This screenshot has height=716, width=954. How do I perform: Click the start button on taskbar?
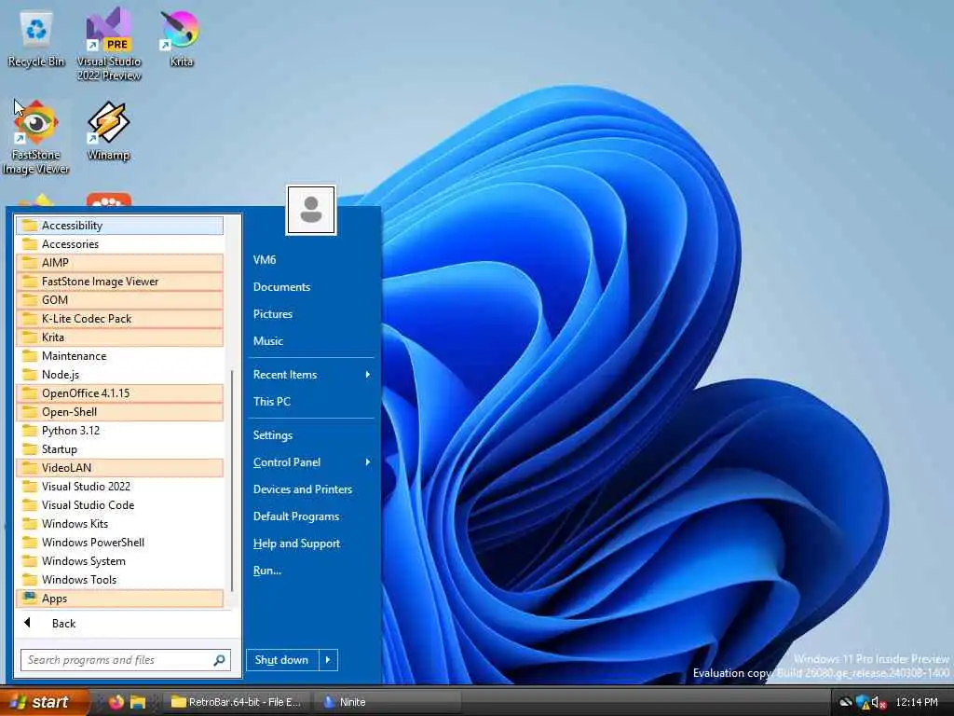pos(43,702)
